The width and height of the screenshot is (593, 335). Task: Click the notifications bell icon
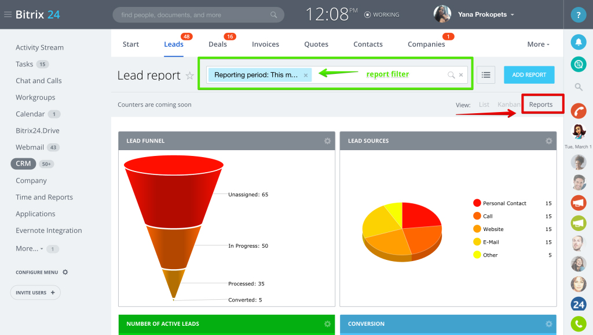tap(578, 42)
